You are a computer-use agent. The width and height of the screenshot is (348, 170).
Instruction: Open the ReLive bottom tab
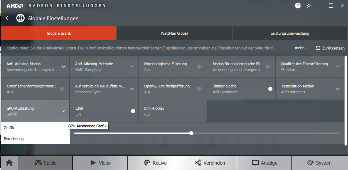tap(155, 163)
